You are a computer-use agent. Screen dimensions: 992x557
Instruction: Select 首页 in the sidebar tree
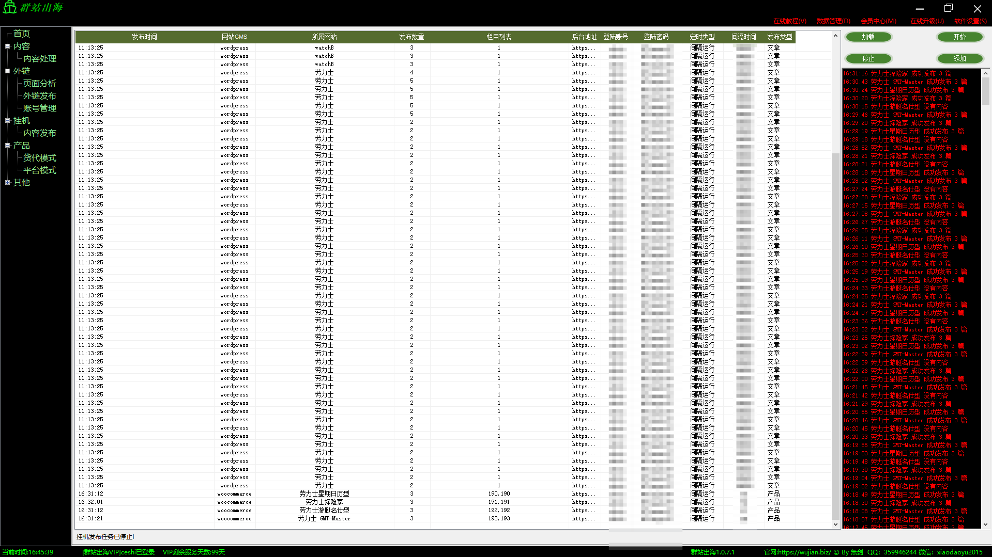pyautogui.click(x=22, y=34)
